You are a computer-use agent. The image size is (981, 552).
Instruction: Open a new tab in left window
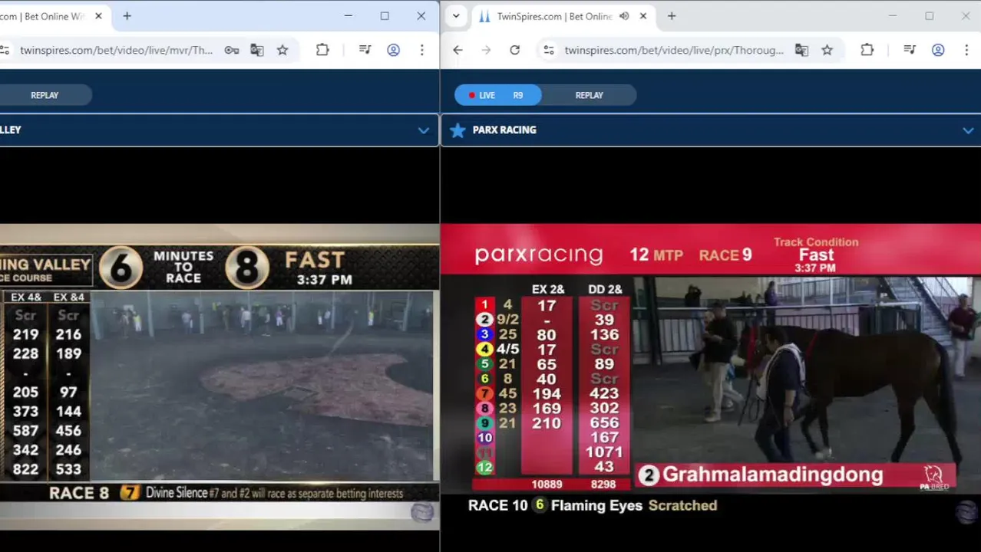(127, 16)
